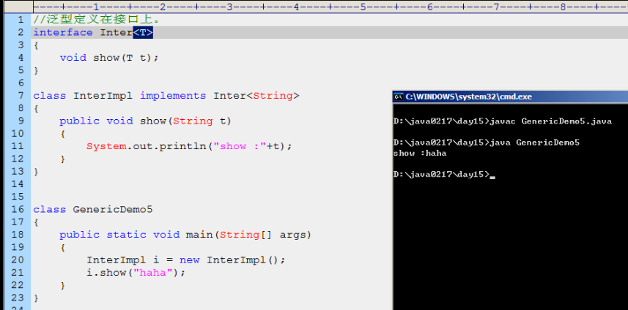Image resolution: width=628 pixels, height=310 pixels.
Task: Click the 'javac GenericDemo5.java' command in cmd
Action: tap(553, 122)
